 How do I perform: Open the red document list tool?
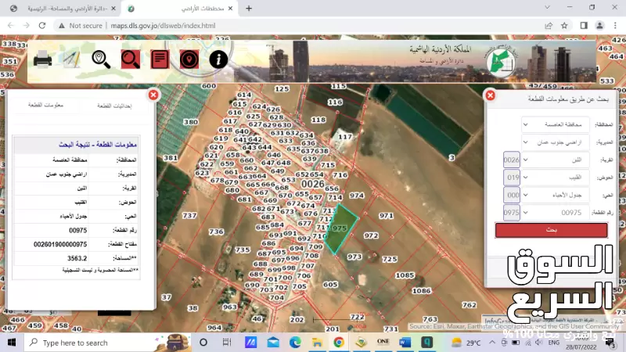click(160, 60)
